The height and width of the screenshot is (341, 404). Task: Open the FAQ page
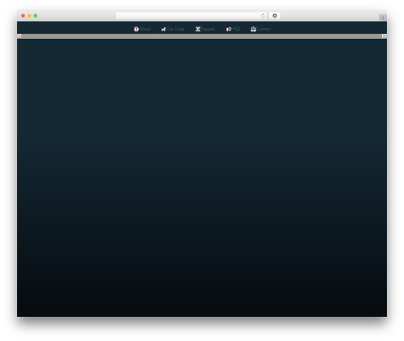coord(236,29)
